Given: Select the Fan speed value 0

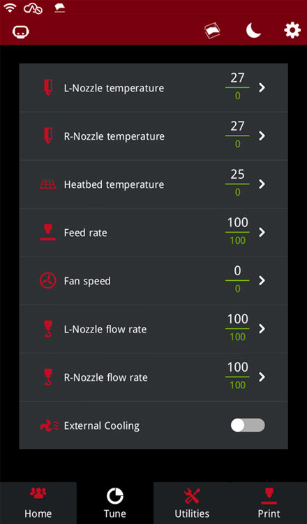Looking at the screenshot, I should coord(237,270).
